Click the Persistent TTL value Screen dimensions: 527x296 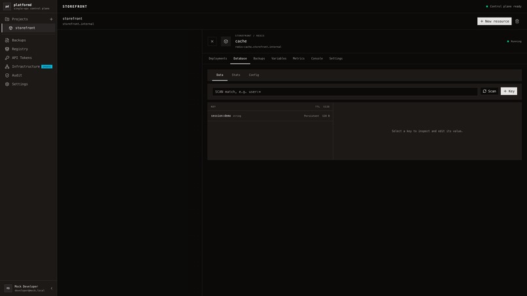[x=312, y=116]
